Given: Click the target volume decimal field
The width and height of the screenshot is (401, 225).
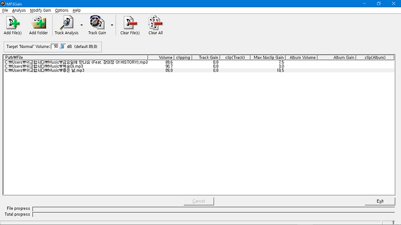Looking at the screenshot, I should pyautogui.click(x=63, y=47).
